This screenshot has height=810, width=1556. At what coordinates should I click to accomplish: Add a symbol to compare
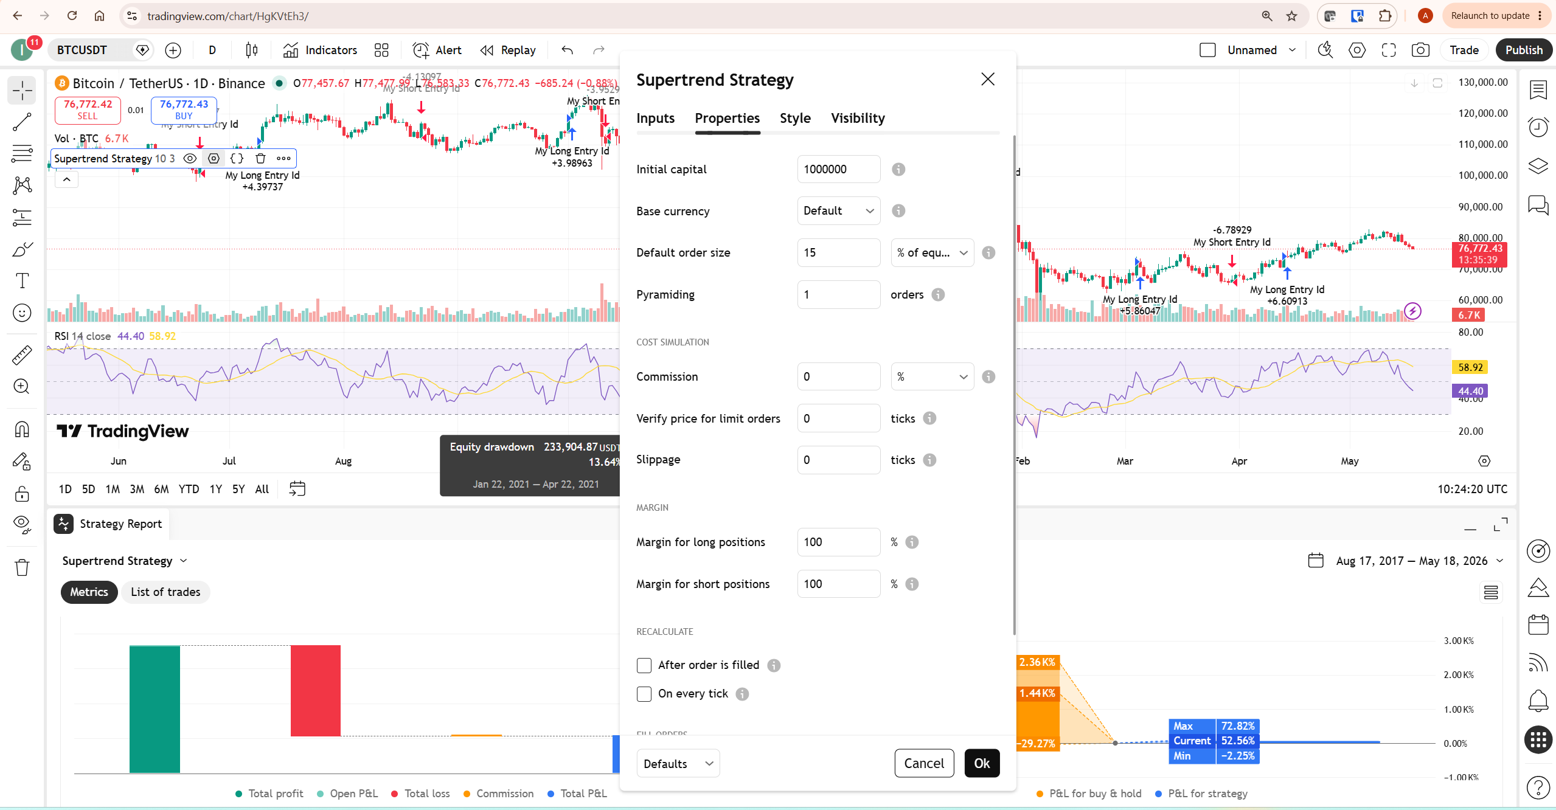tap(173, 50)
